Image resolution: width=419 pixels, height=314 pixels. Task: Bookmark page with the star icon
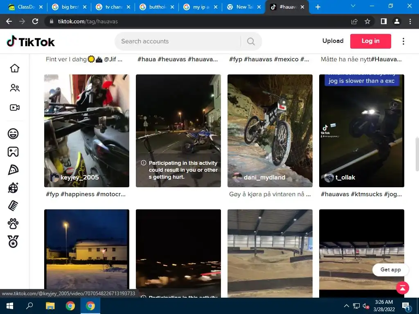click(x=367, y=21)
